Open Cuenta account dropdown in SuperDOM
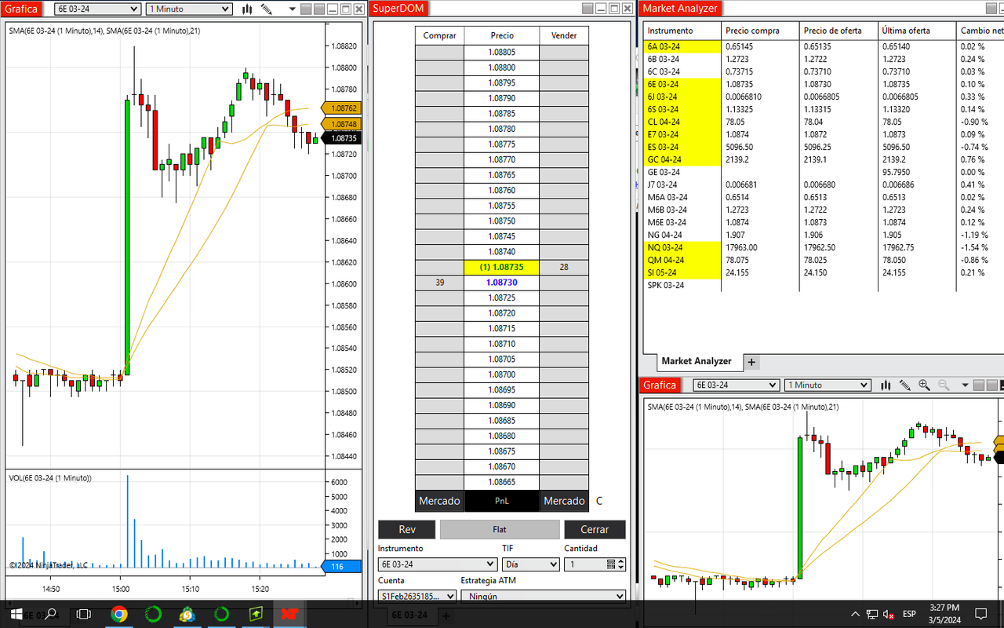The image size is (1004, 628). 417,596
